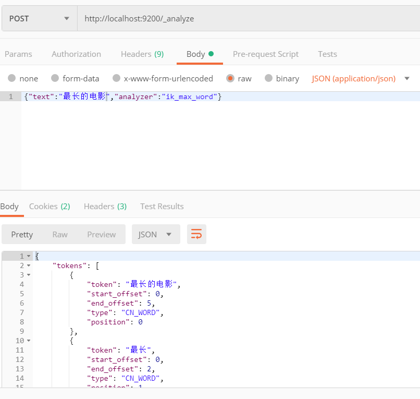The image size is (420, 399).
Task: Click the "end_offset" key on line 6
Action: [x=113, y=303]
